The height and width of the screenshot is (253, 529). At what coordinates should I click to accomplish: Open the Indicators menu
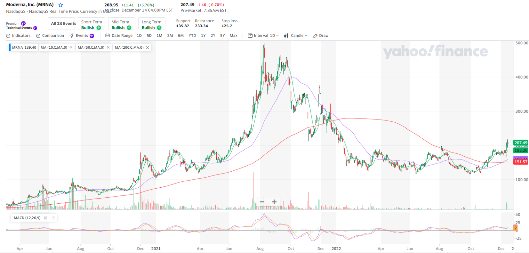pos(18,36)
